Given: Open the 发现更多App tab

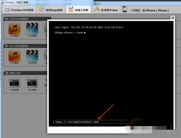Looking at the screenshot, I should pyautogui.click(x=106, y=9).
